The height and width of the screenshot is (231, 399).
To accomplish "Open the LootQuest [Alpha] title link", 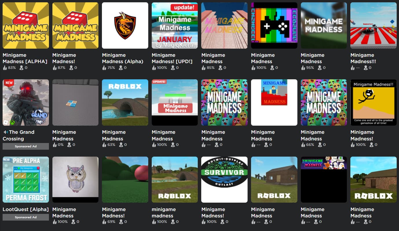I will pyautogui.click(x=25, y=209).
